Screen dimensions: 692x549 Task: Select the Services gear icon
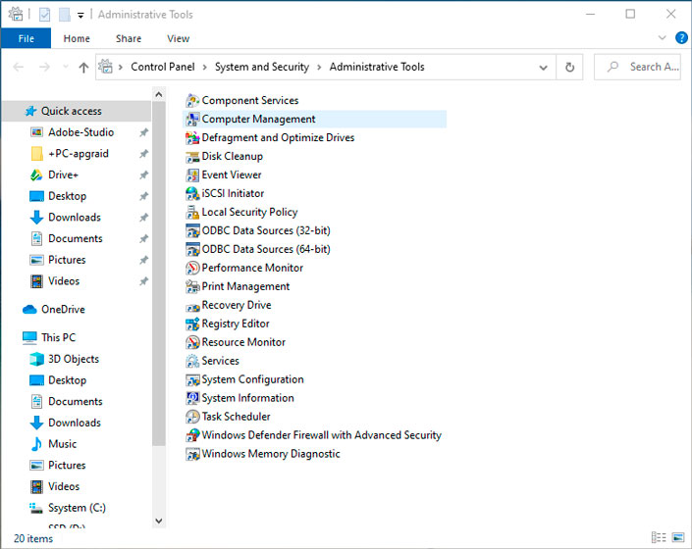tap(192, 361)
